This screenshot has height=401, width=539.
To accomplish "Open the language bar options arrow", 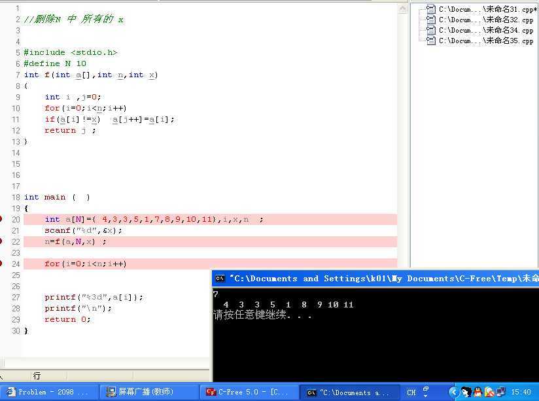I will pyautogui.click(x=426, y=396).
